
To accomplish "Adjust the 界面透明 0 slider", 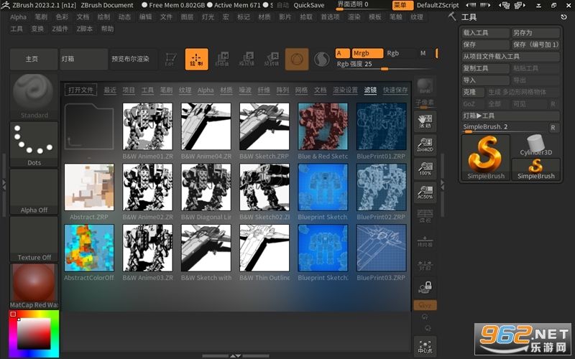I will pos(362,5).
